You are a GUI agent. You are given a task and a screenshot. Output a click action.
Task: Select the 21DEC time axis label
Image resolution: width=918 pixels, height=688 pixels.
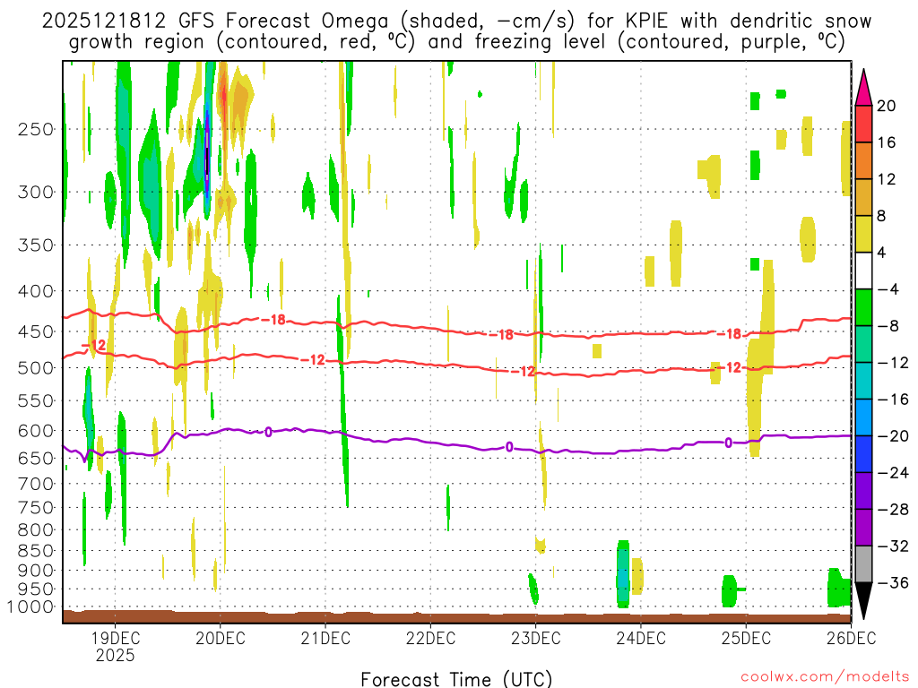click(x=325, y=638)
